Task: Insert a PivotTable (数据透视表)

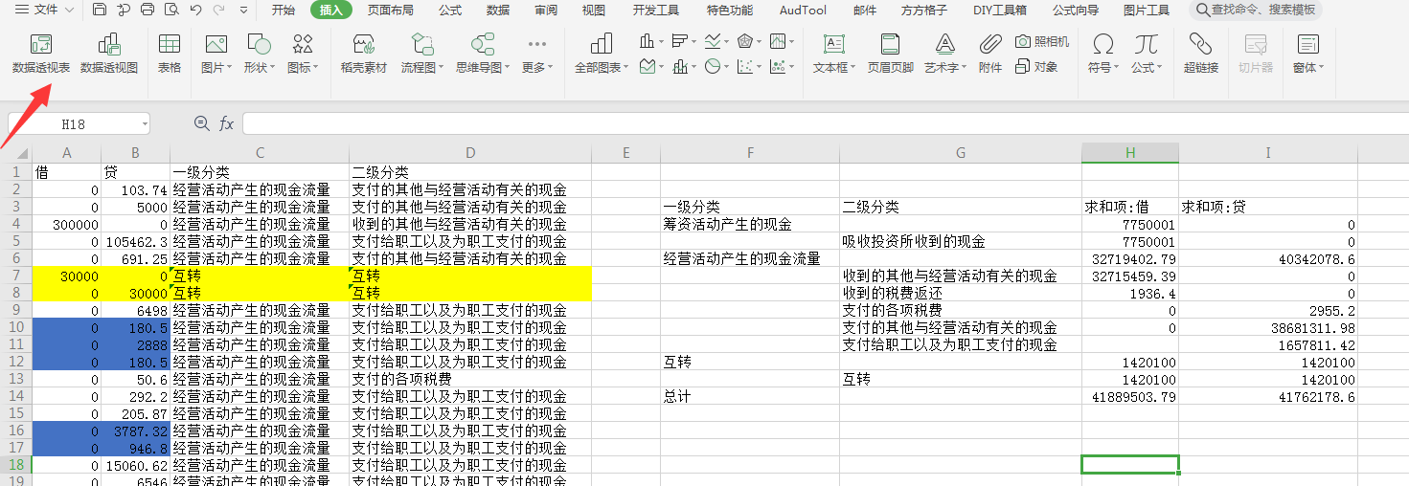Action: point(40,54)
